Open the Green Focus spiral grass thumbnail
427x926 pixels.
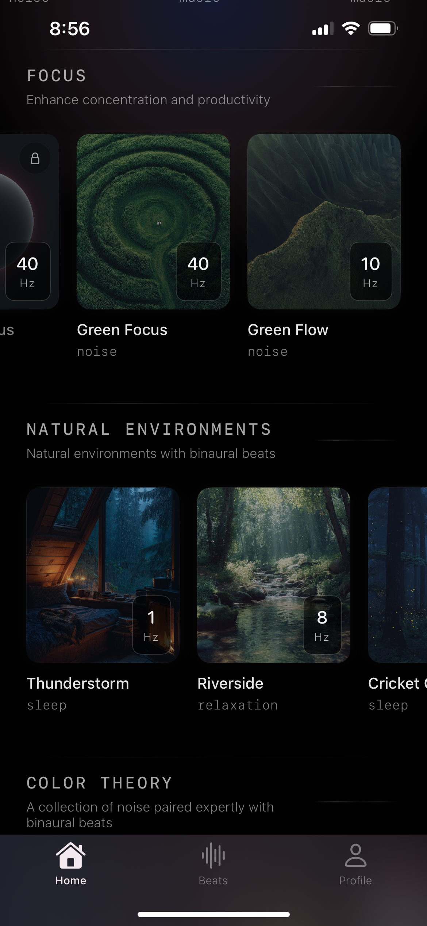coord(153,222)
